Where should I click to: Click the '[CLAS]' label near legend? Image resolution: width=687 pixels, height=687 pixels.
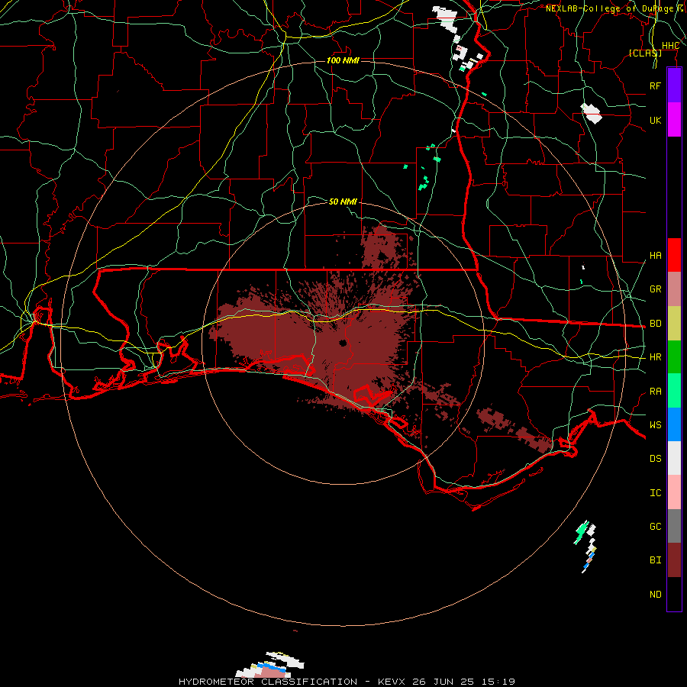coord(645,53)
